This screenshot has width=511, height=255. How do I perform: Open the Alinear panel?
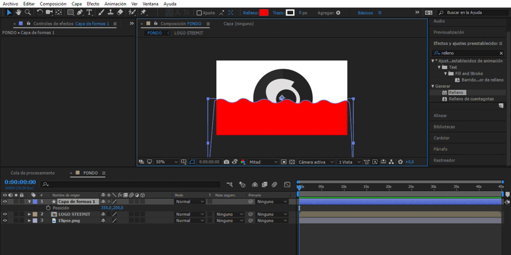coord(441,116)
